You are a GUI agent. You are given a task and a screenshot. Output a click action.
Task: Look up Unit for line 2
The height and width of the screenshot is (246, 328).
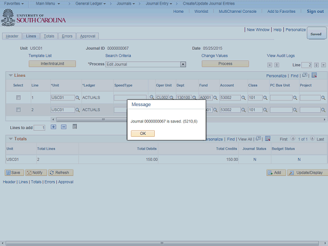click(77, 110)
